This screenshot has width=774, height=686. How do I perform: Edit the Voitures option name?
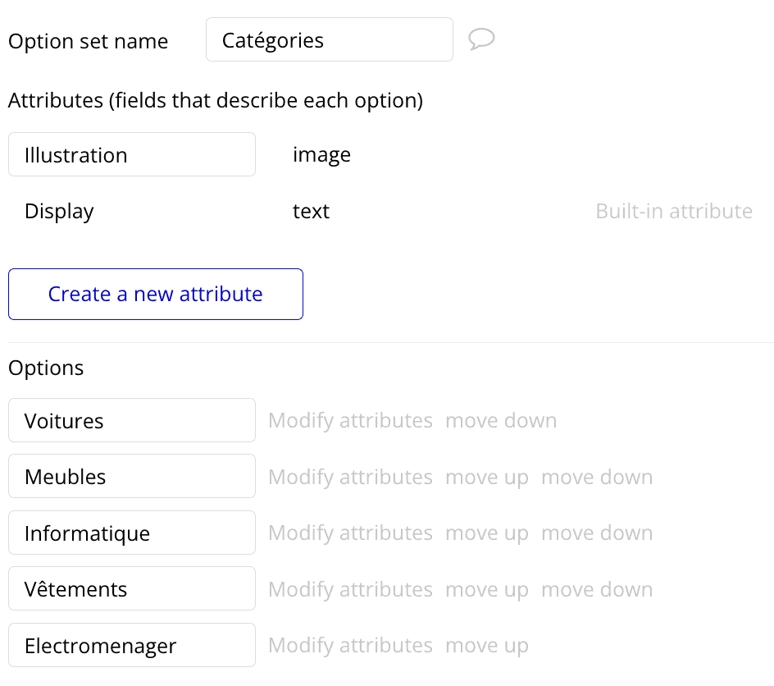tap(131, 420)
